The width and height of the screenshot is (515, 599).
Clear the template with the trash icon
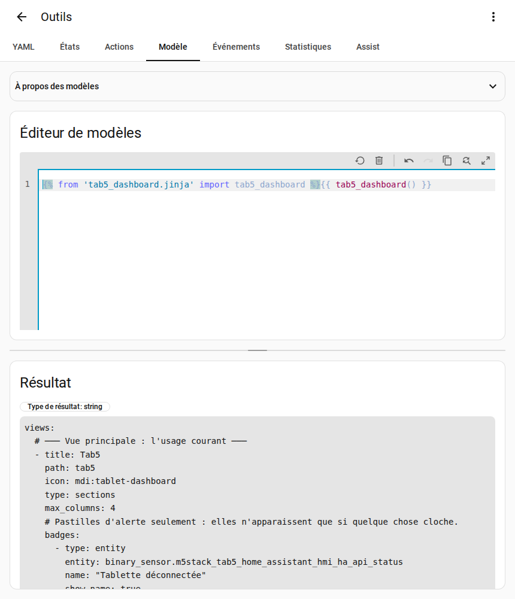point(379,161)
